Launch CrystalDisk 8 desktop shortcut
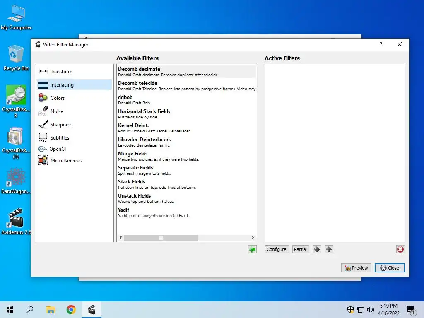Image resolution: width=424 pixels, height=318 pixels. [16, 101]
